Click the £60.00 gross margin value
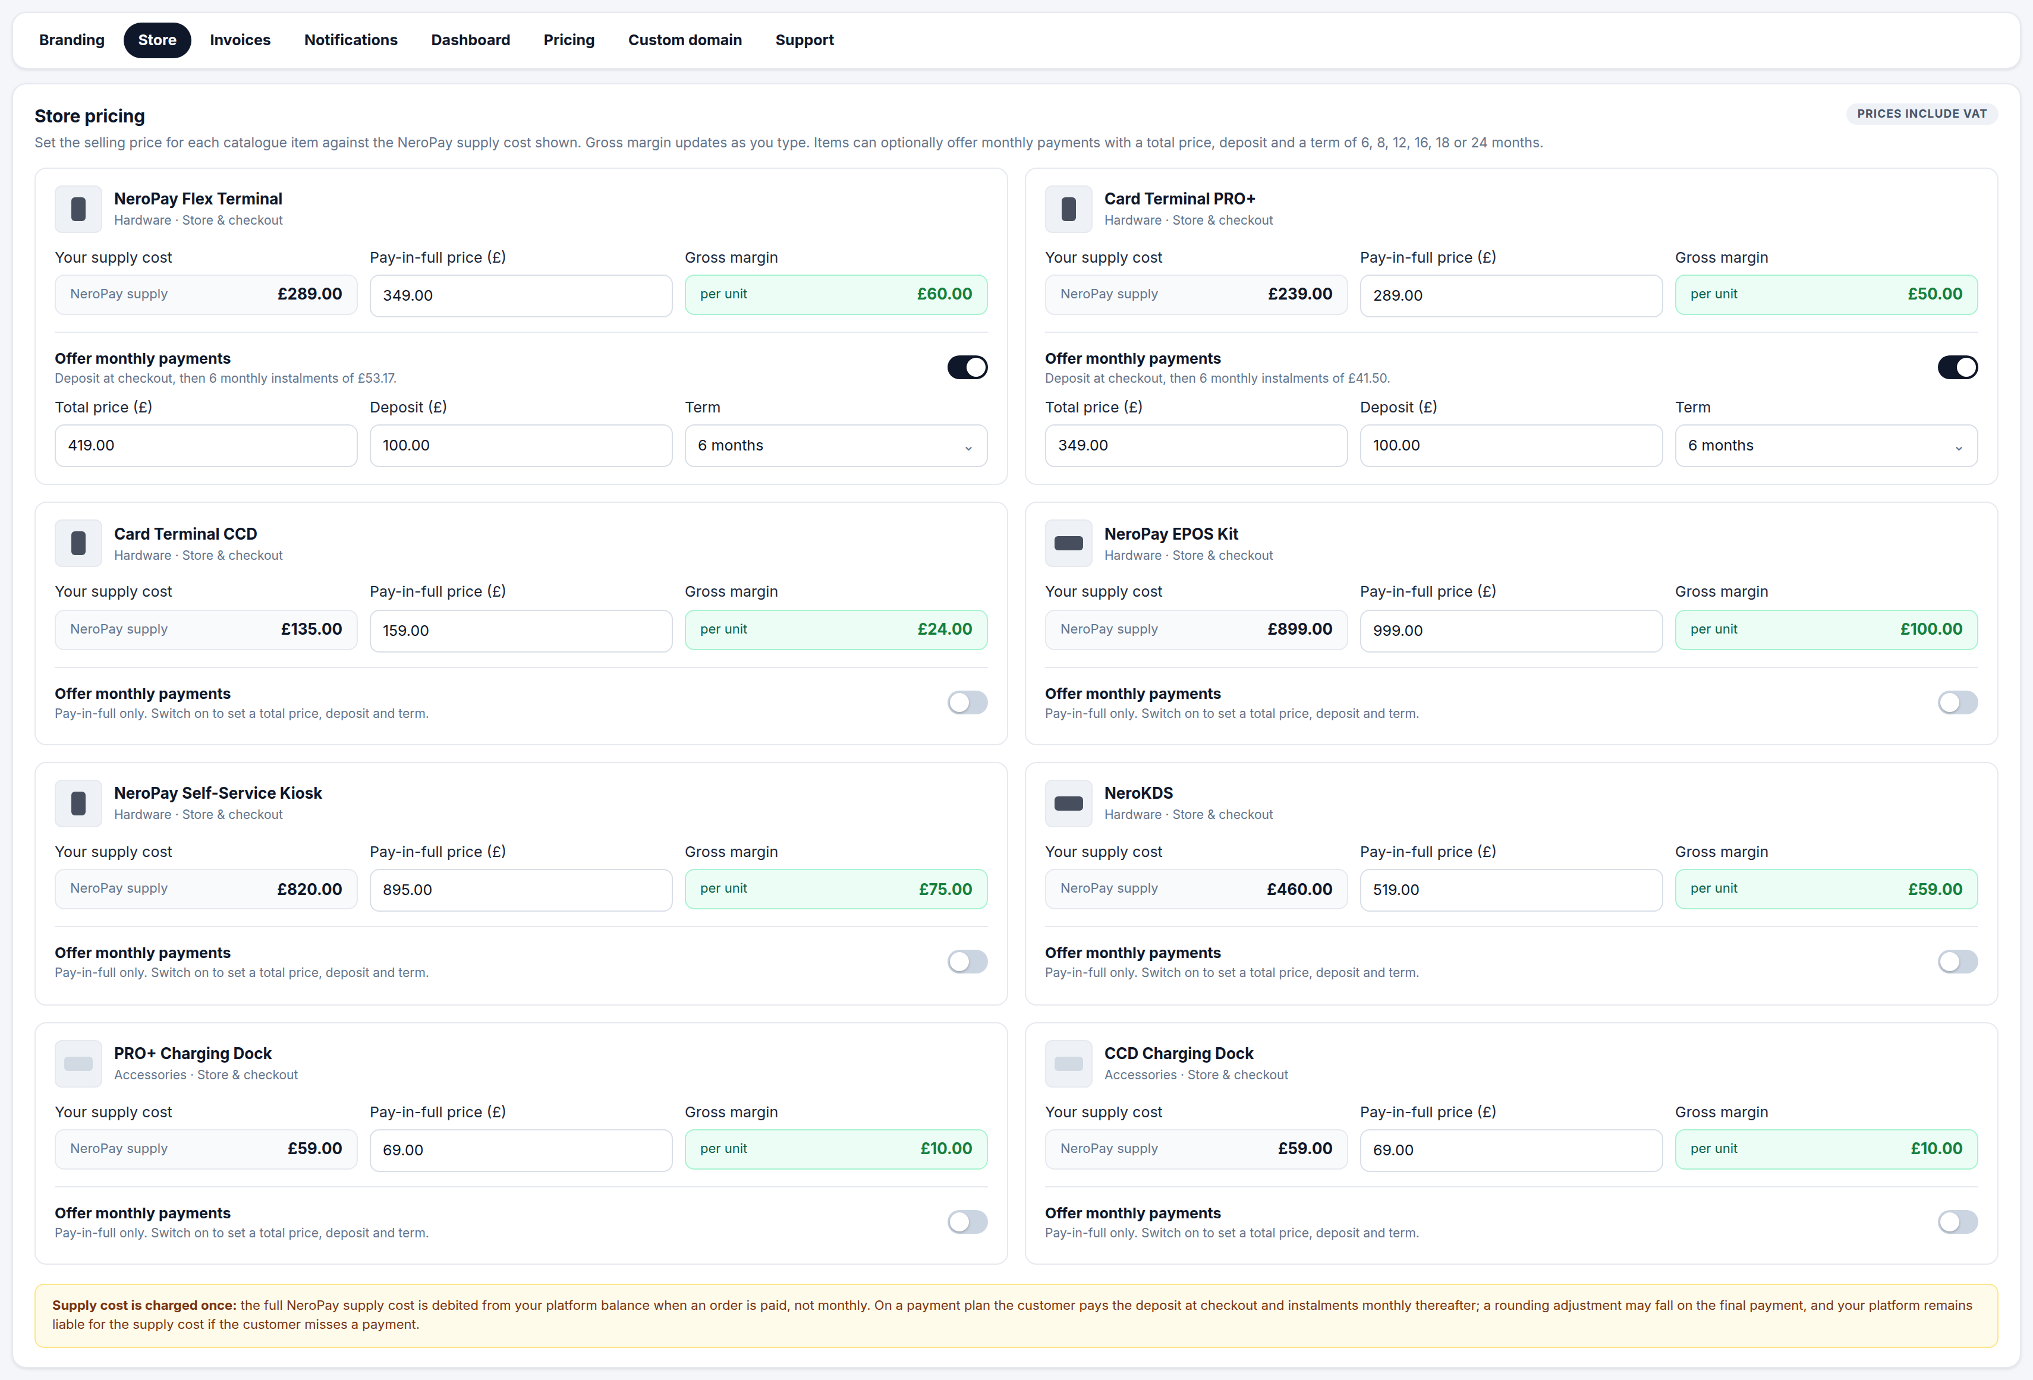This screenshot has height=1380, width=2033. [x=944, y=295]
